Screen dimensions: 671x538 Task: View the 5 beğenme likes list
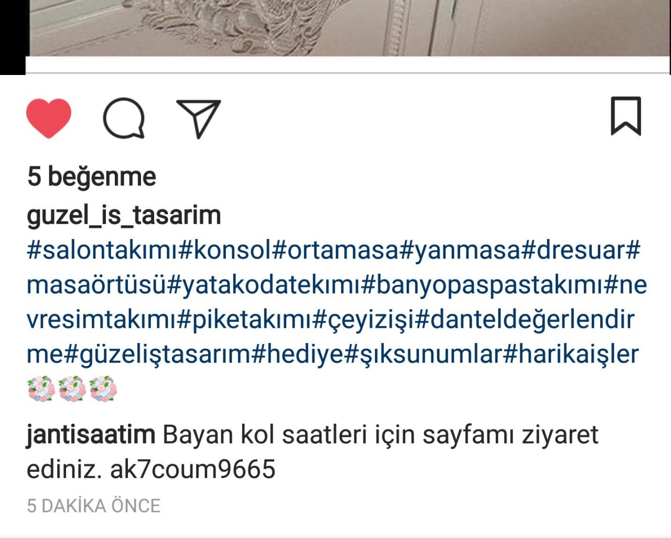[92, 177]
